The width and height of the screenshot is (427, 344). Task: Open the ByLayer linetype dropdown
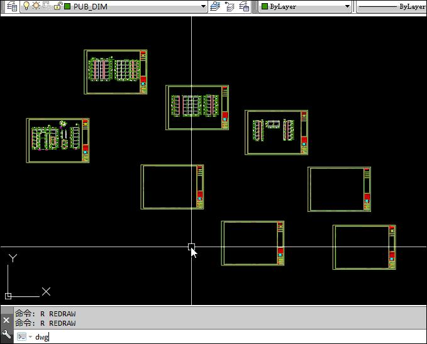click(392, 6)
